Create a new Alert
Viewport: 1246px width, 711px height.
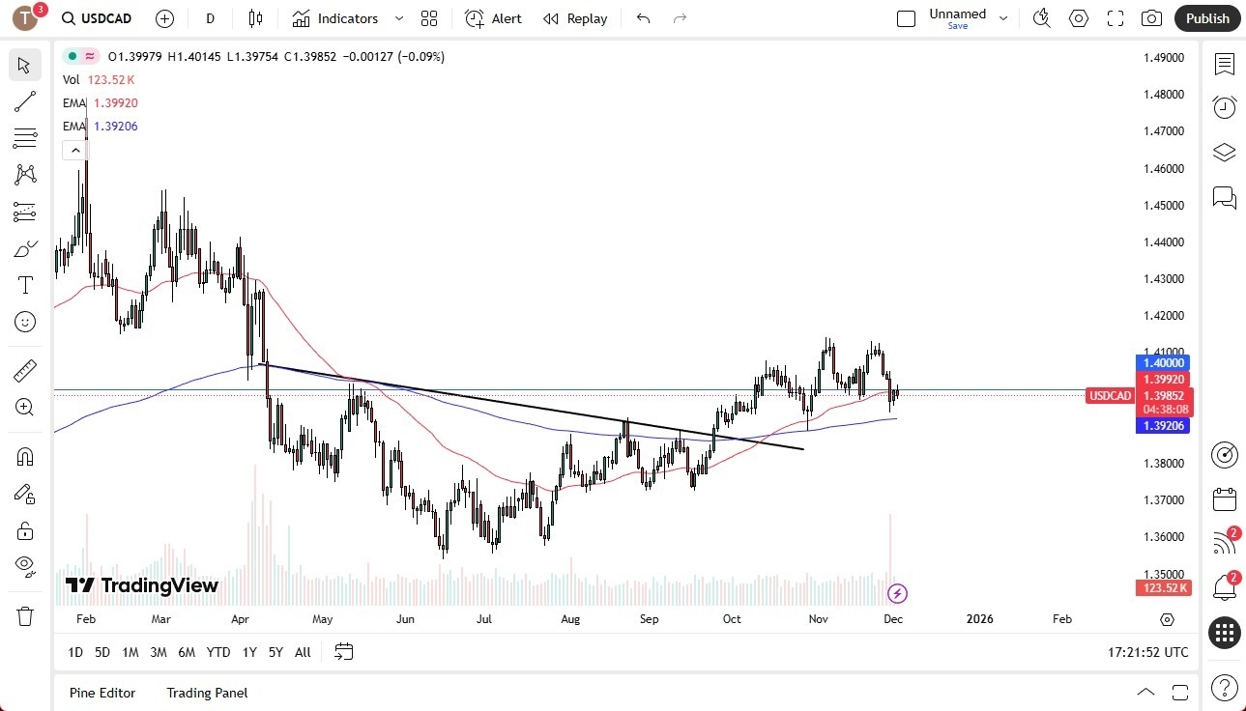tap(493, 18)
